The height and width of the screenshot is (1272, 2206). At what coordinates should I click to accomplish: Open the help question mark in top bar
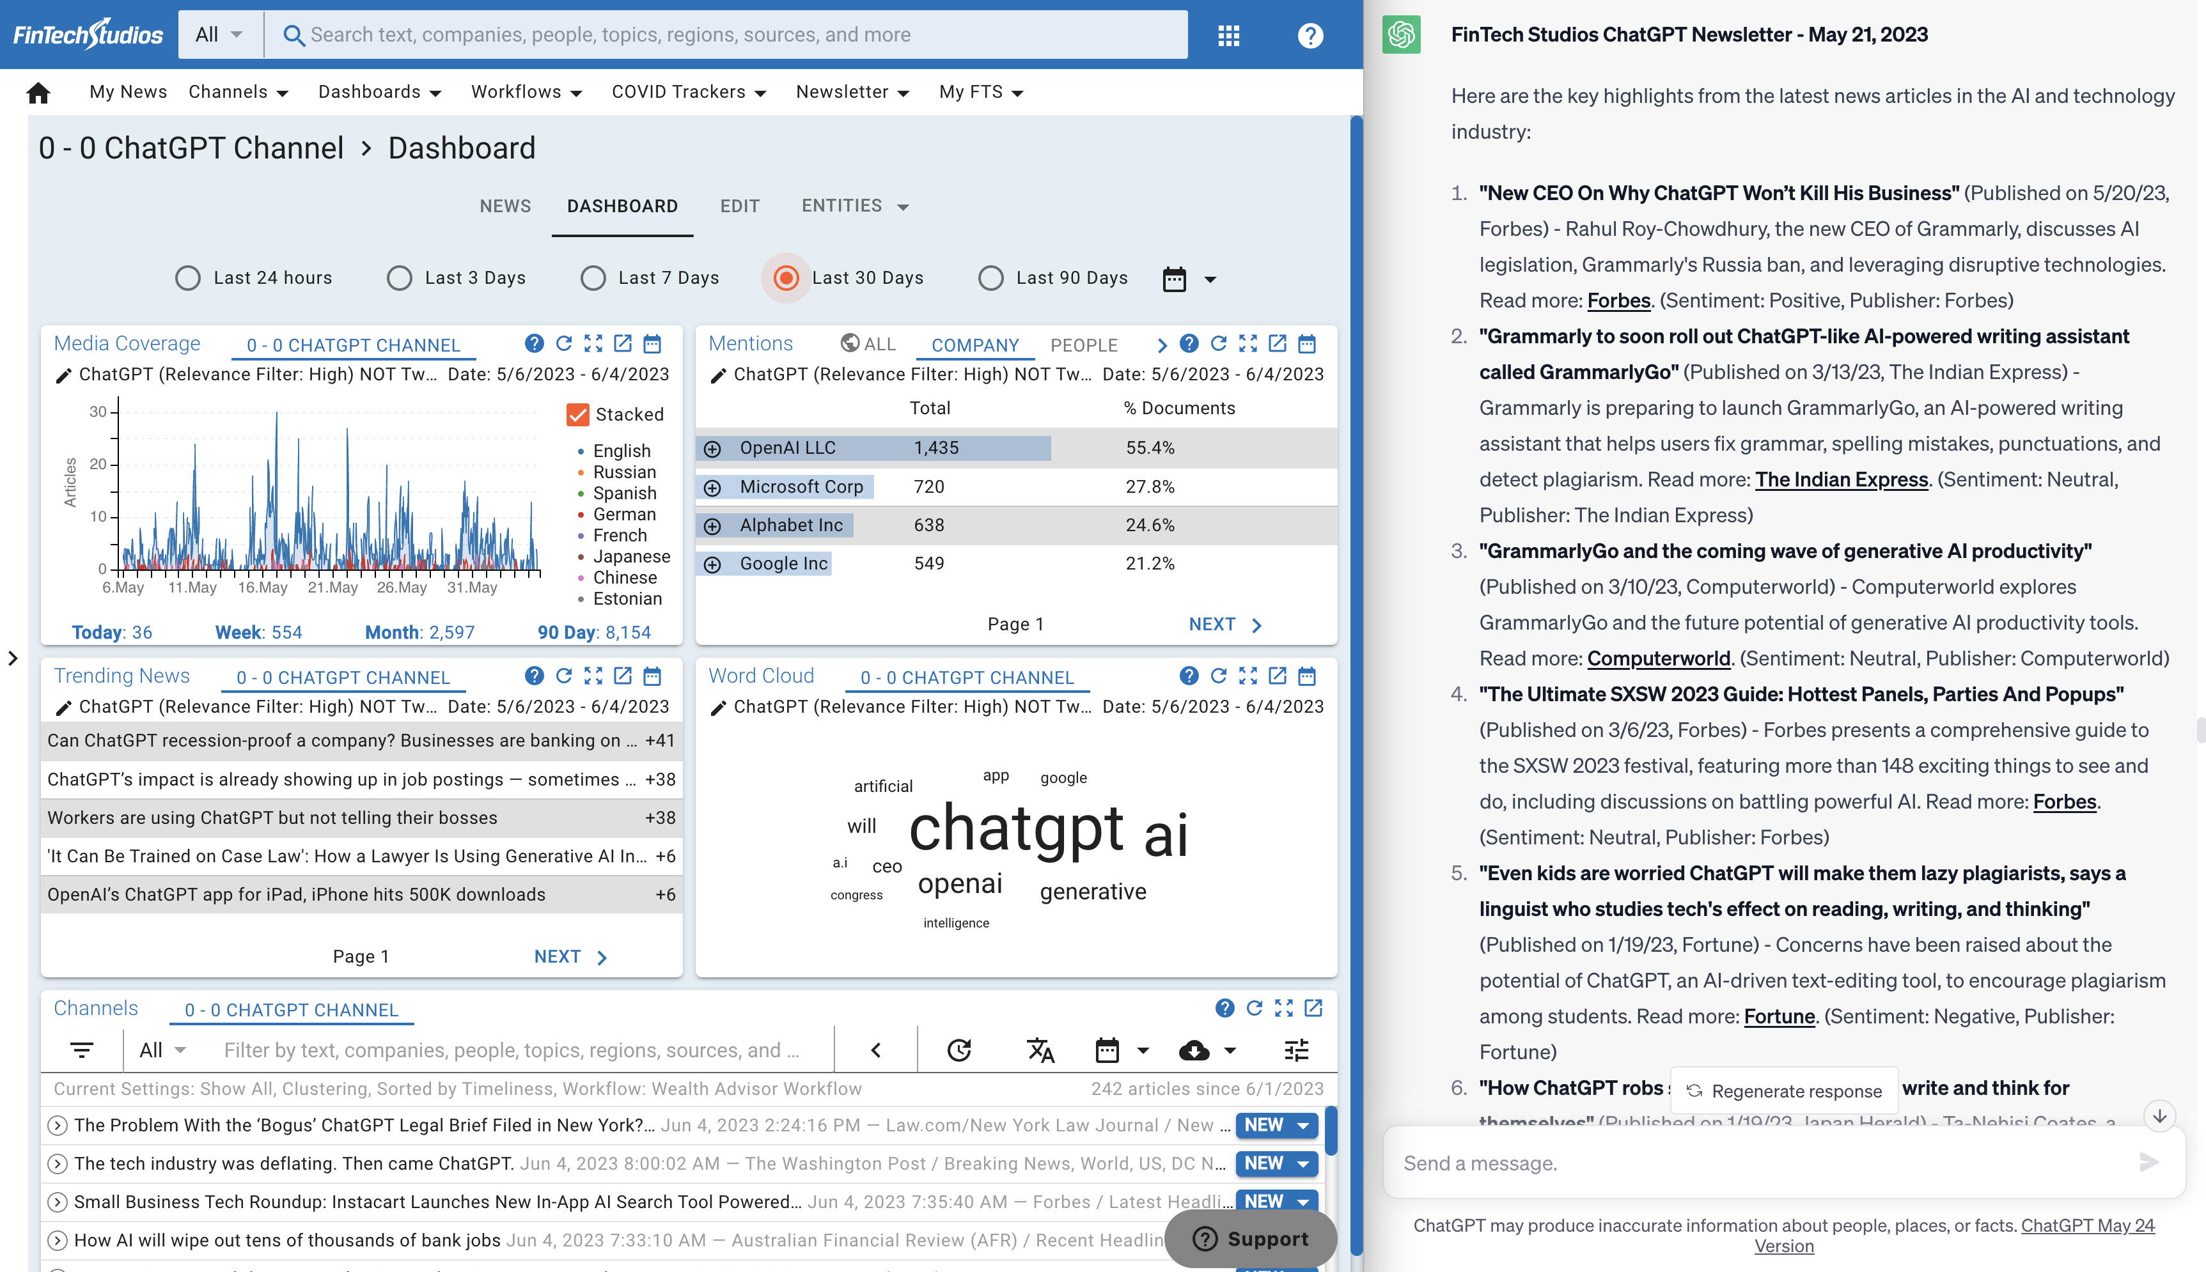tap(1310, 35)
